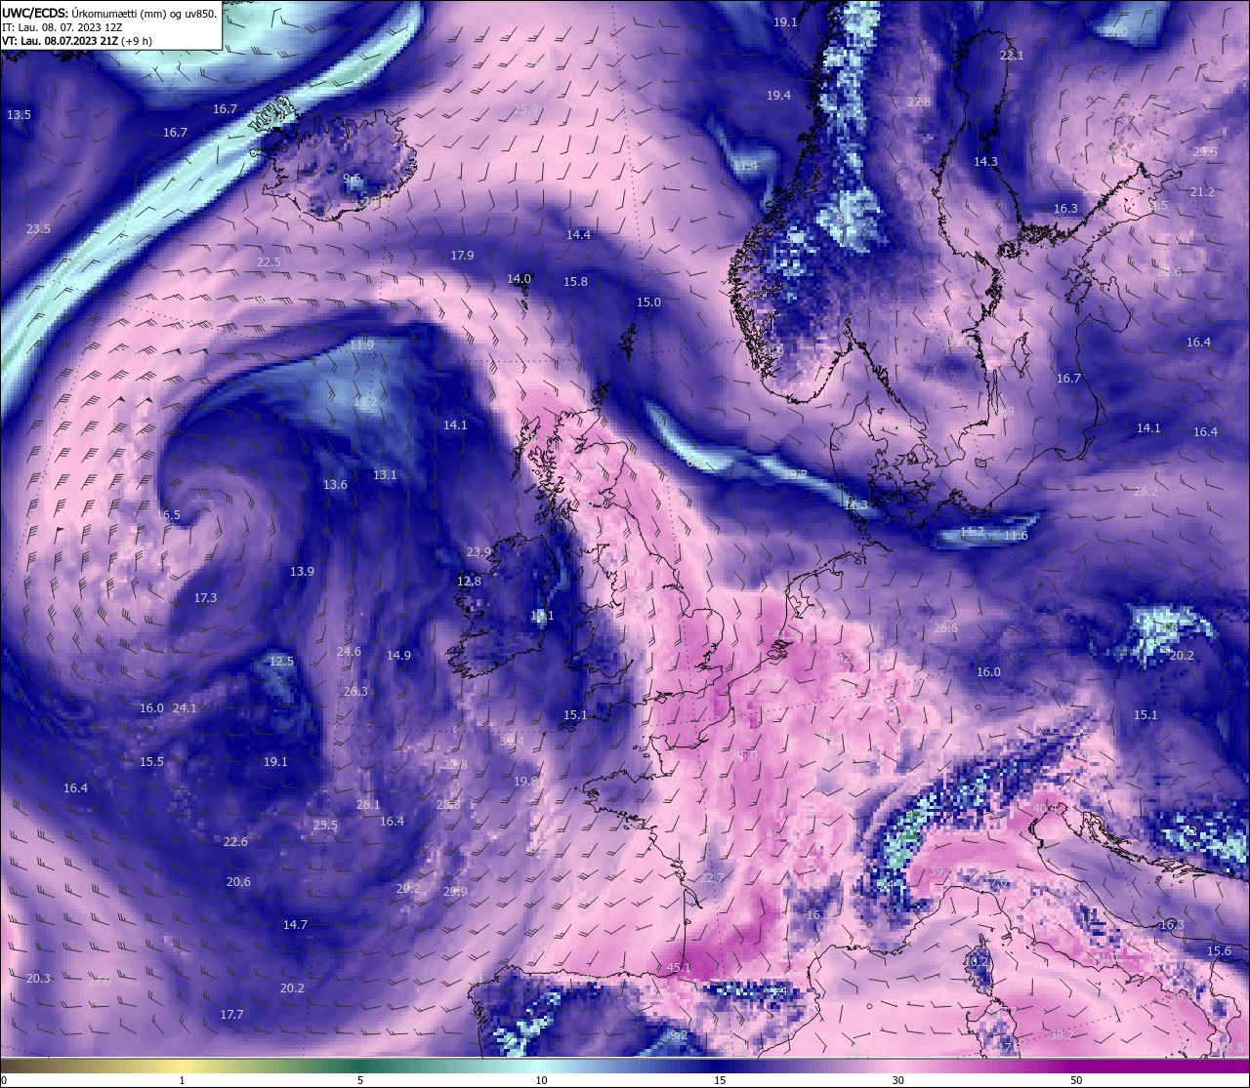
Task: Click the map value '45.1' near Spain
Action: 679,967
